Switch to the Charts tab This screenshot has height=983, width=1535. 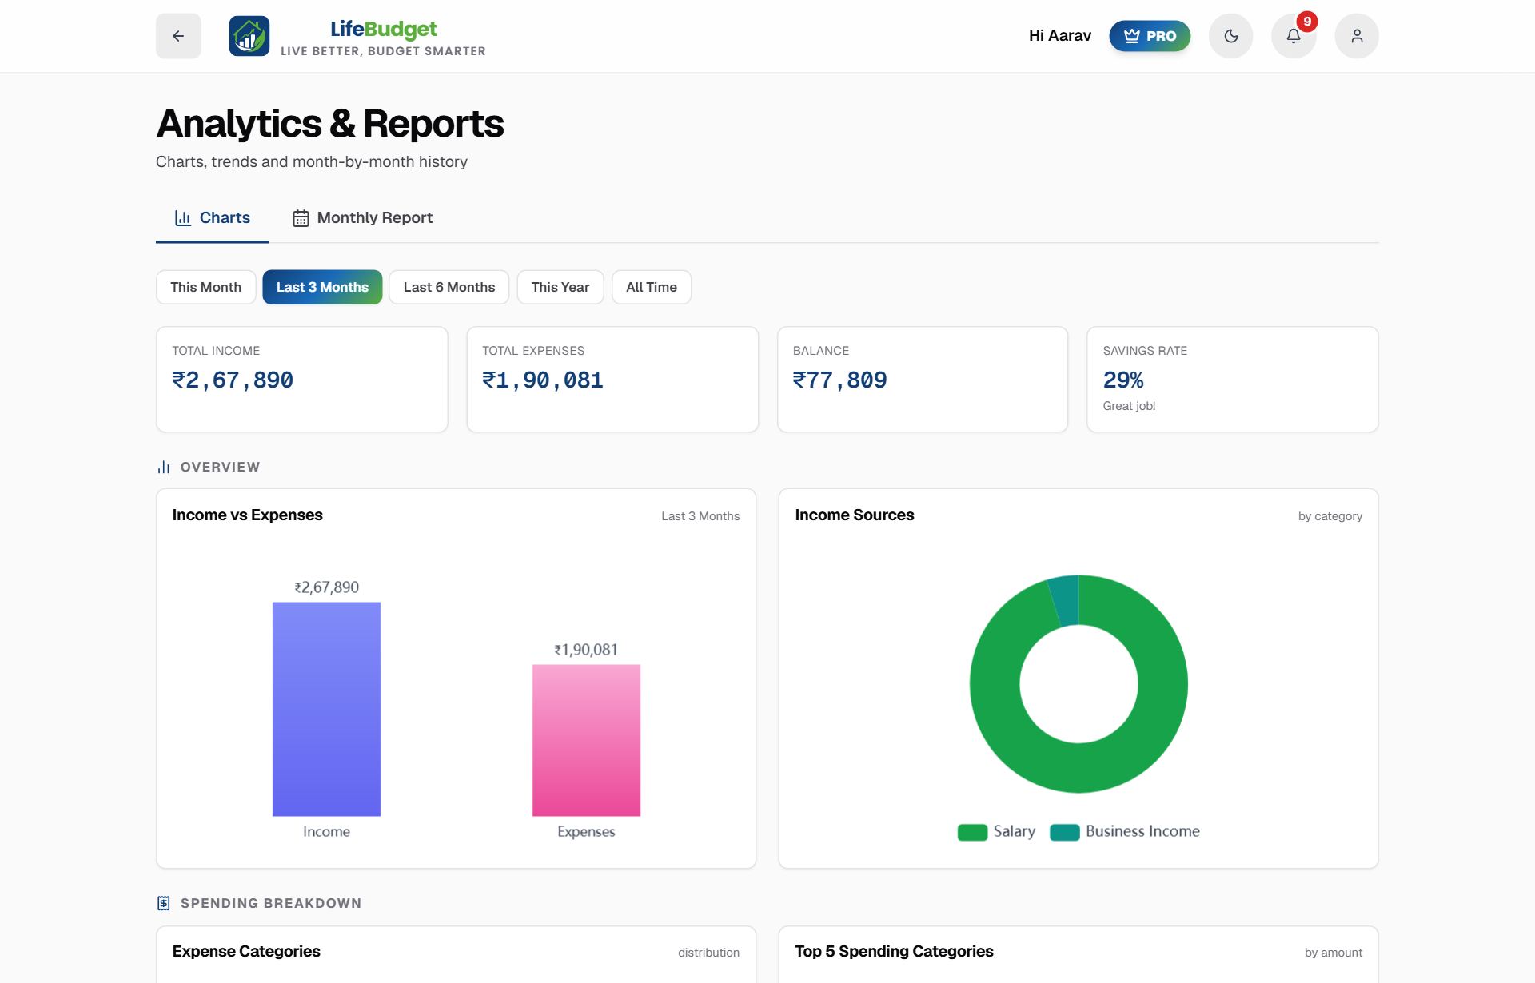[x=212, y=218]
